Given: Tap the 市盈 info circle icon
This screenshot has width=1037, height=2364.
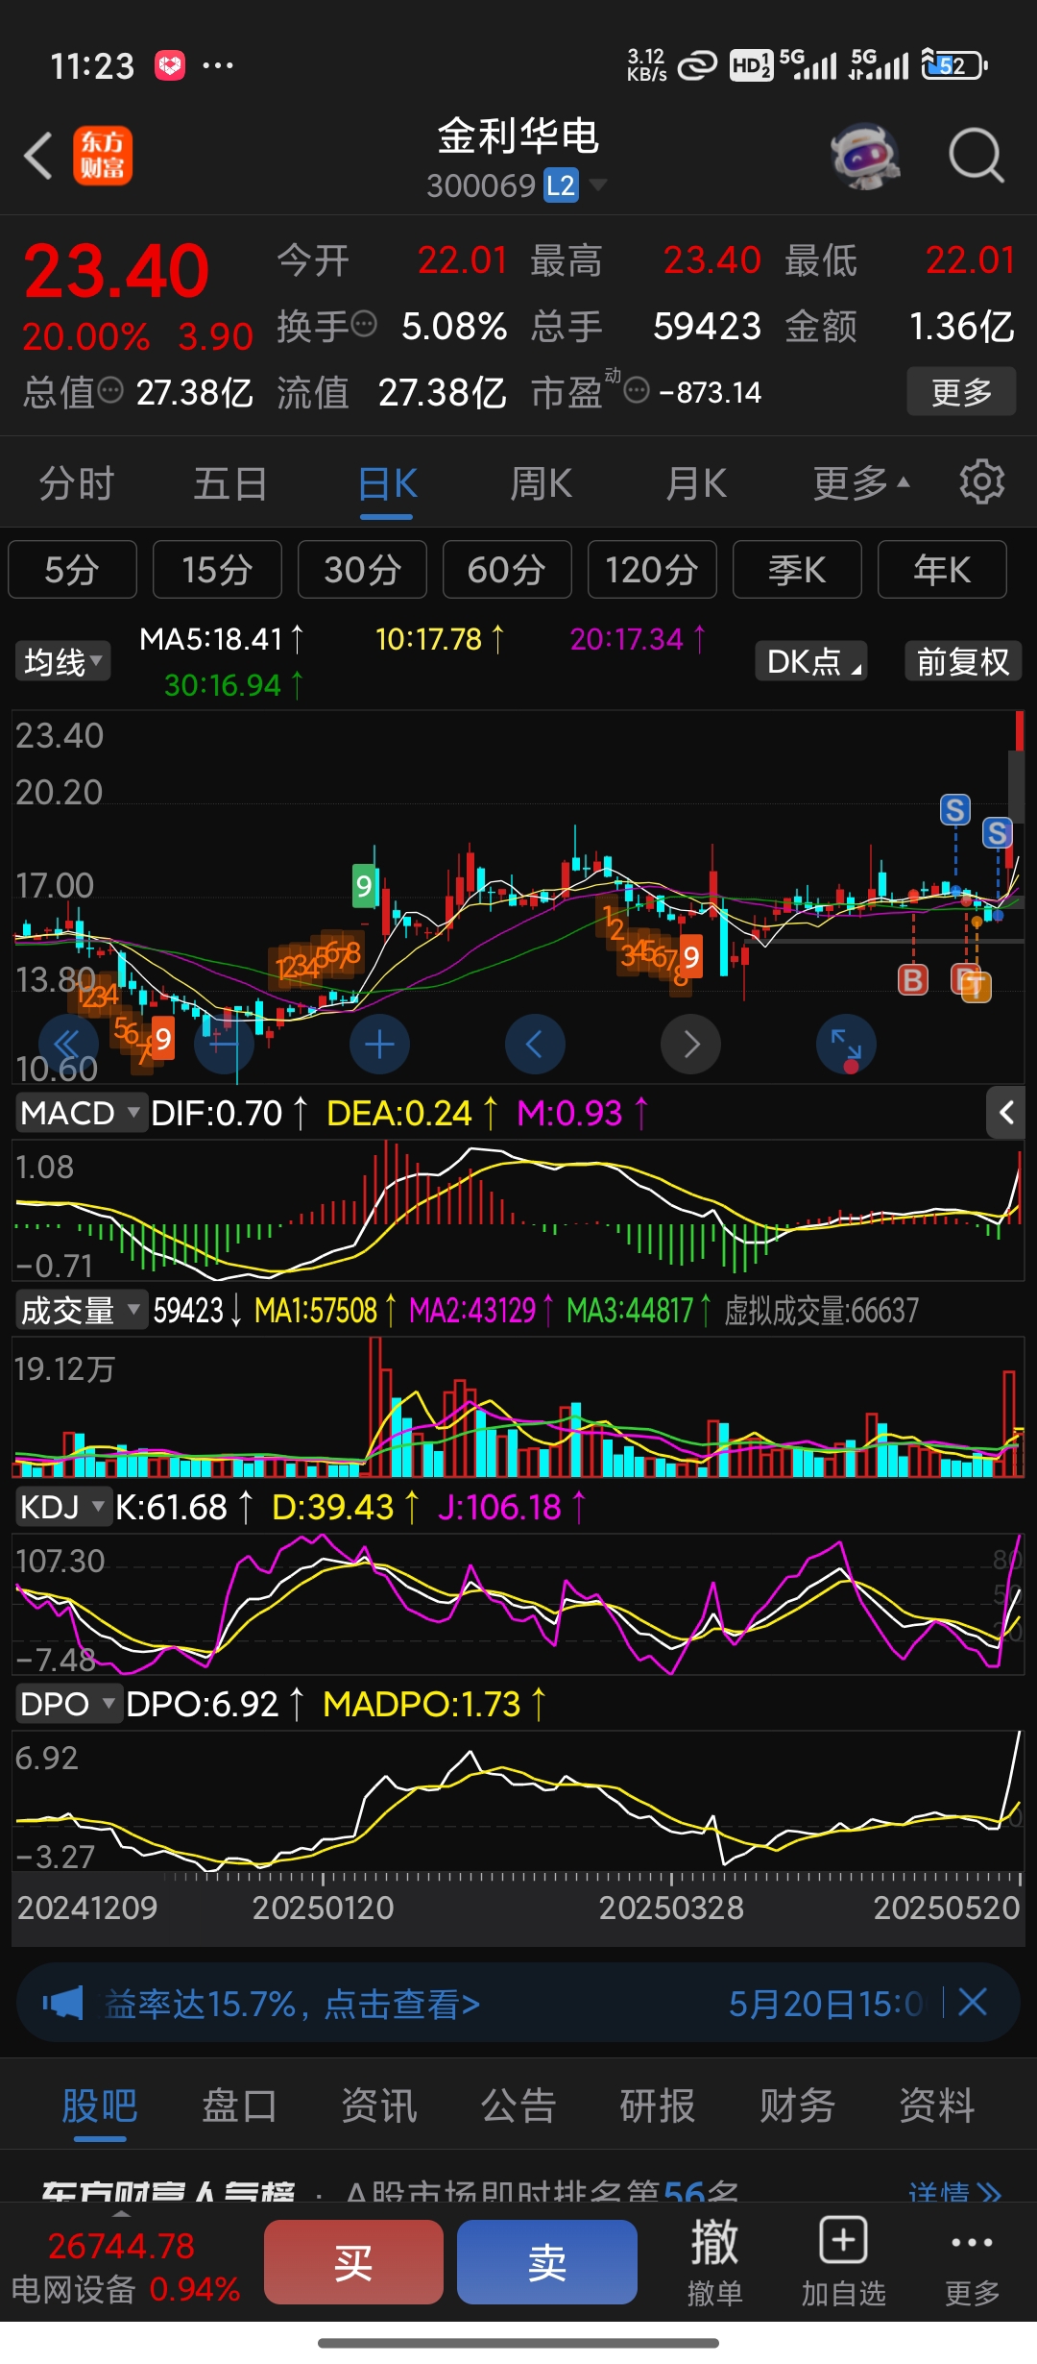Looking at the screenshot, I should tap(637, 390).
